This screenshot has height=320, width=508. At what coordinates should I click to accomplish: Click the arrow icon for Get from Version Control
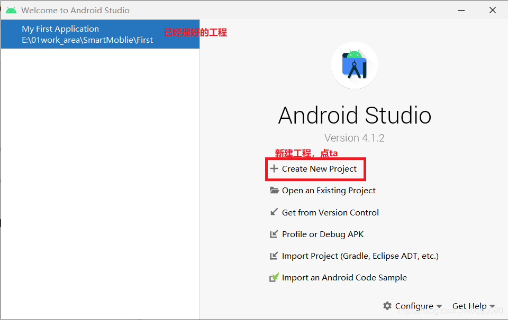274,212
